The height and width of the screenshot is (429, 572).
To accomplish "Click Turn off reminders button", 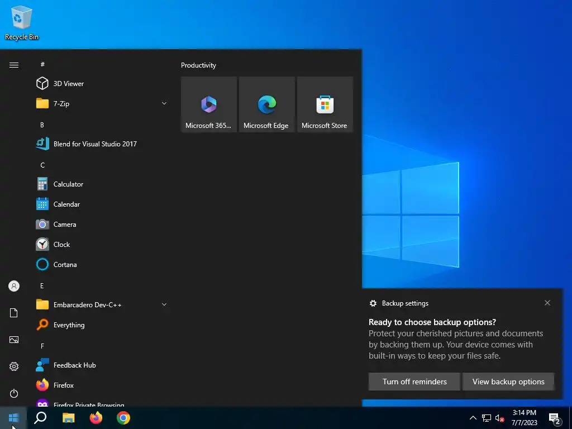I will pyautogui.click(x=414, y=382).
